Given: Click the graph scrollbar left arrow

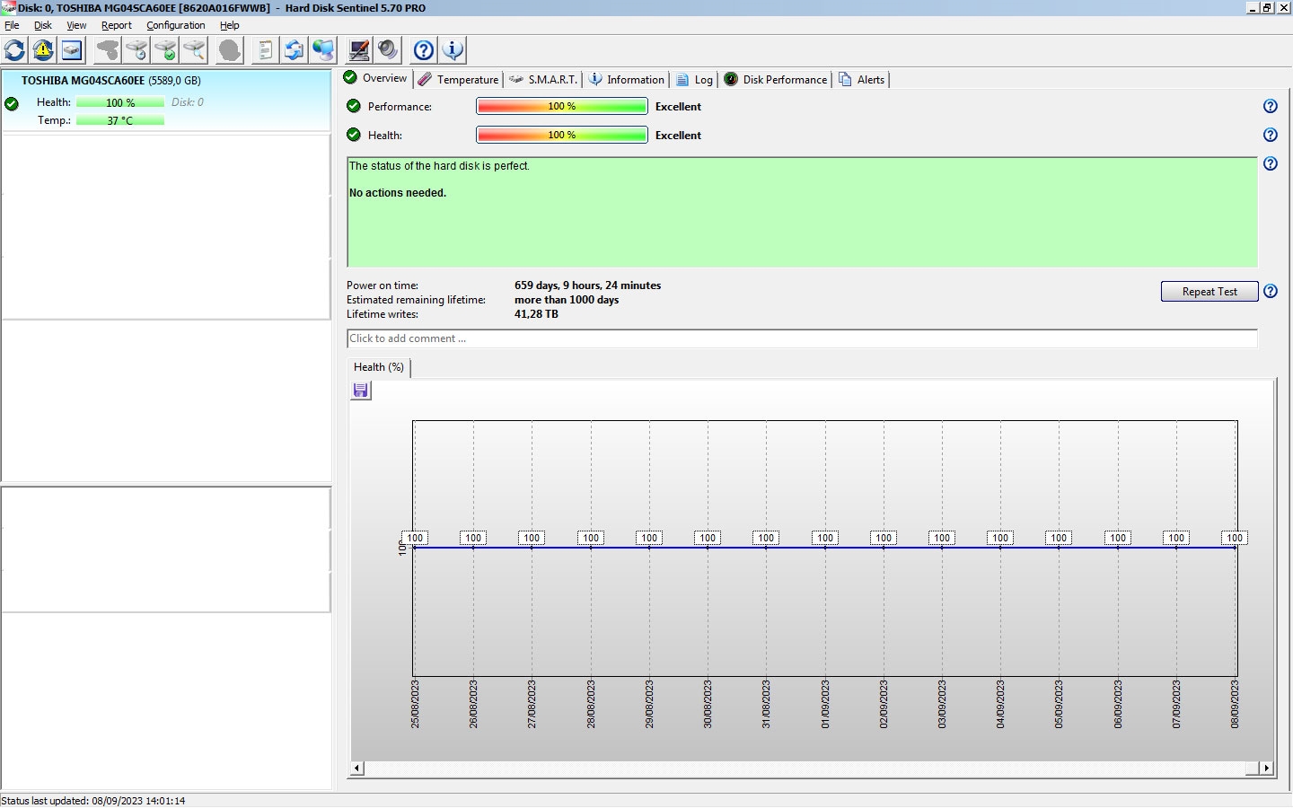Looking at the screenshot, I should coord(357,768).
